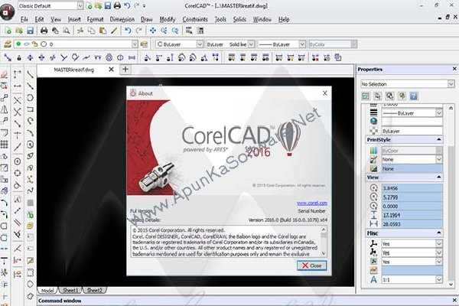This screenshot has width=459, height=306.
Task: Click the Print Preview magnifier icon
Action: pyautogui.click(x=67, y=31)
